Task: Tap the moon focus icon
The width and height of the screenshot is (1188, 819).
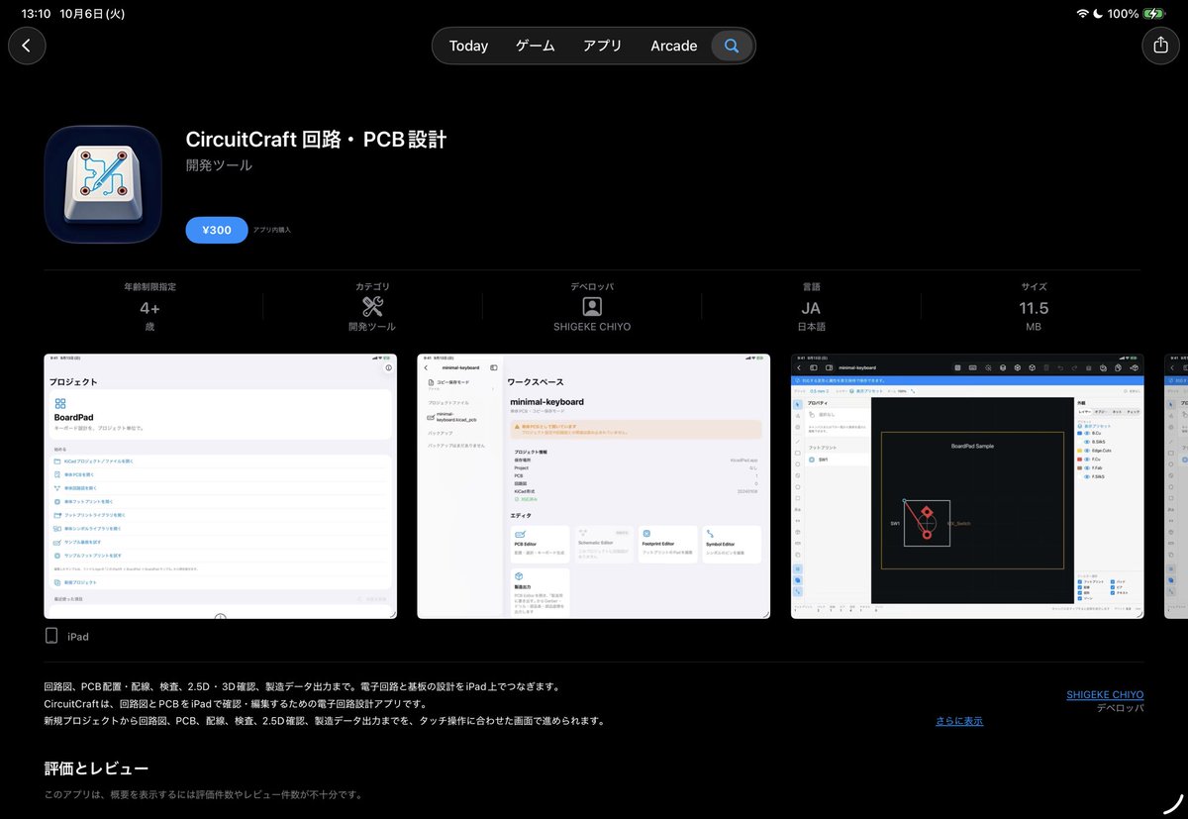Action: pyautogui.click(x=1098, y=14)
